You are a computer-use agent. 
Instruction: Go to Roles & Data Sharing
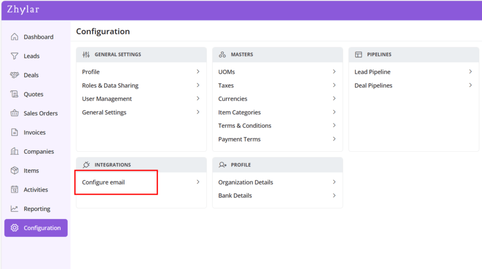(110, 86)
